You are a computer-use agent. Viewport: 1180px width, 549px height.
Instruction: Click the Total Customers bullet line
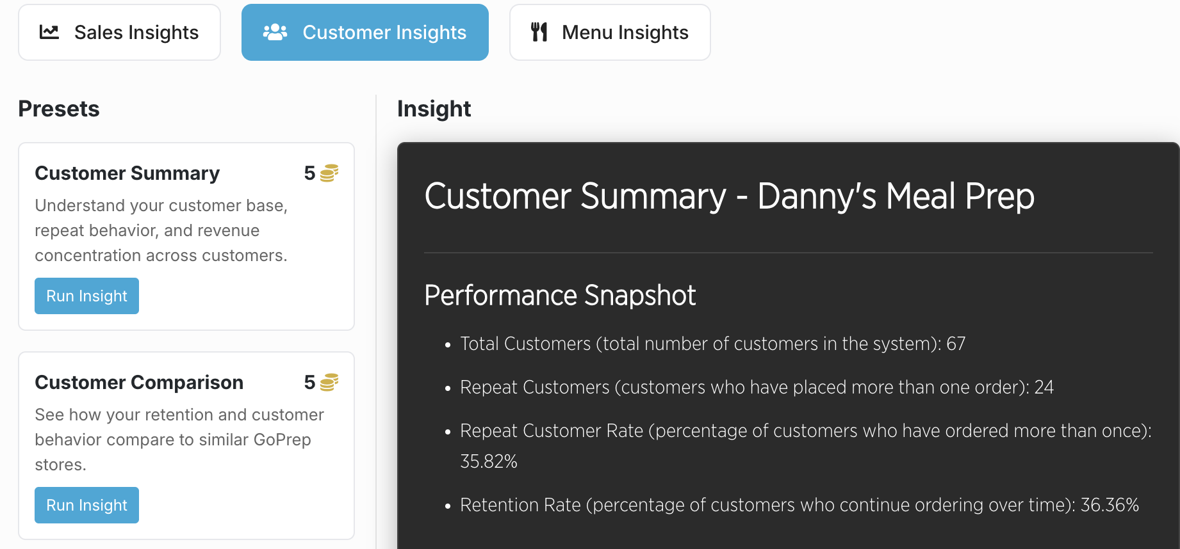tap(712, 344)
